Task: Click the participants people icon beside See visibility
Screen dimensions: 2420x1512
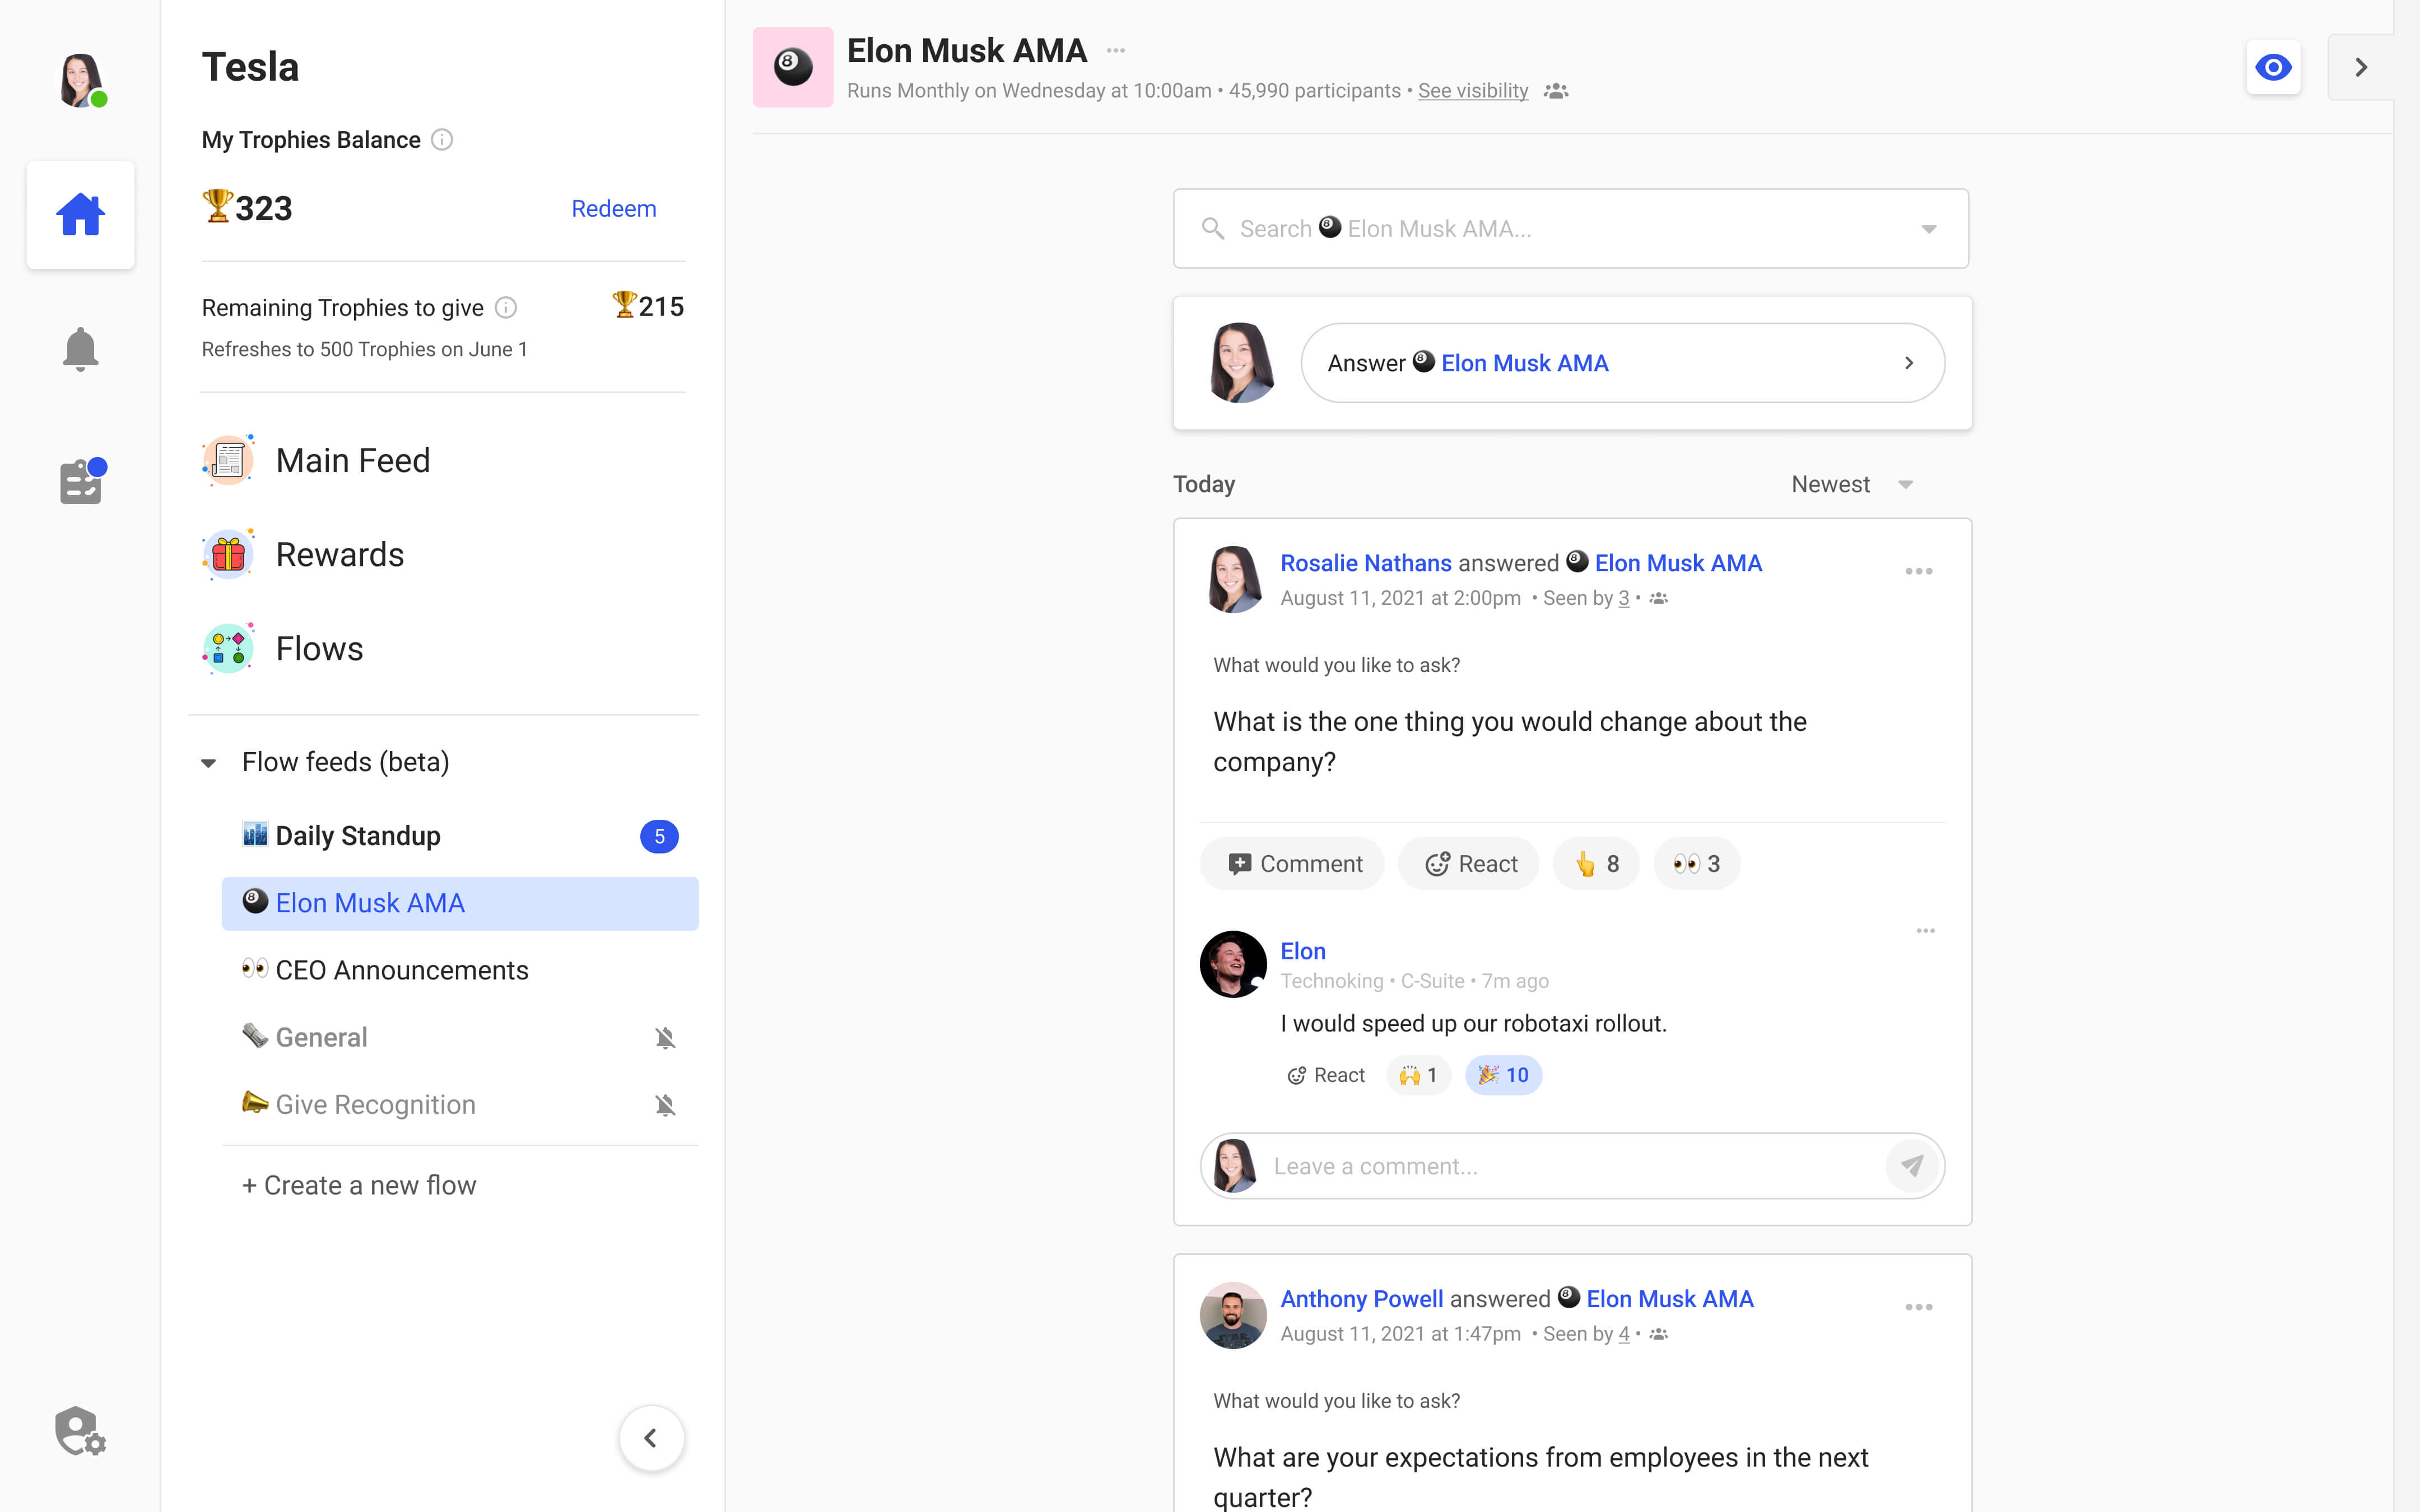Action: pos(1556,91)
